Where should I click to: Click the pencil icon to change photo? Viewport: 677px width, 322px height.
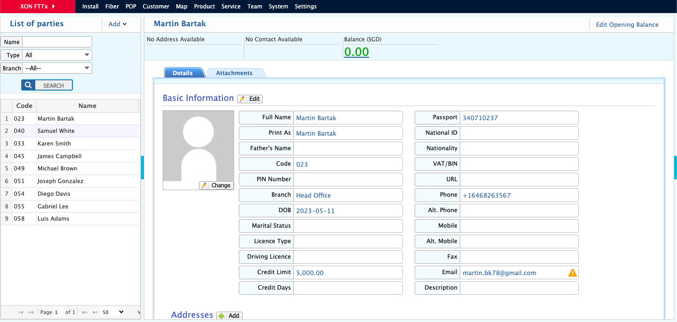point(204,185)
